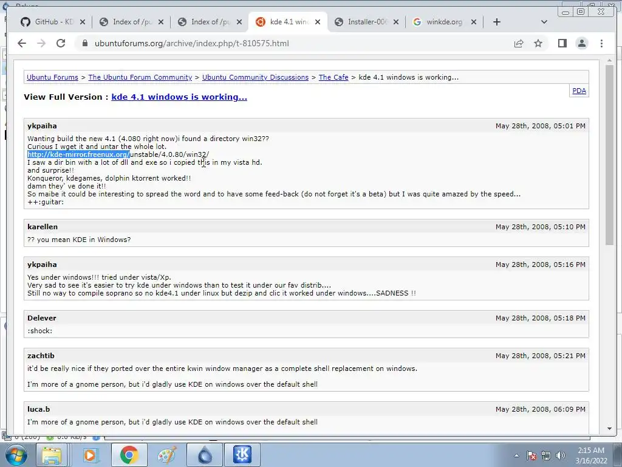The width and height of the screenshot is (622, 467).
Task: Close the winkde.org tab
Action: (x=474, y=22)
